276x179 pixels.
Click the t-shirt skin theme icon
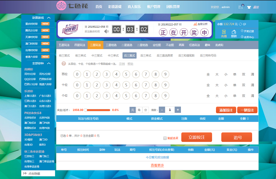tap(249, 7)
